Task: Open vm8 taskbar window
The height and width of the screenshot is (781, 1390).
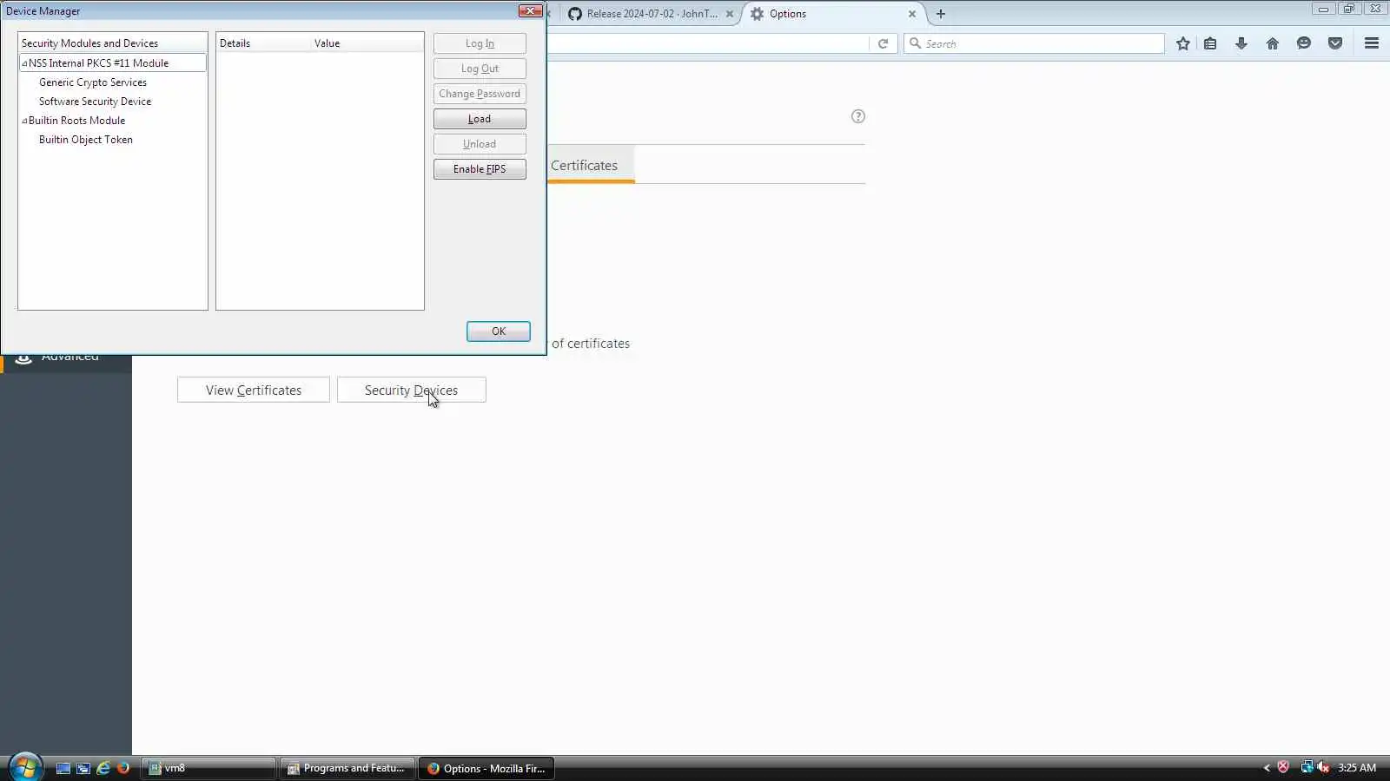Action: tap(208, 768)
